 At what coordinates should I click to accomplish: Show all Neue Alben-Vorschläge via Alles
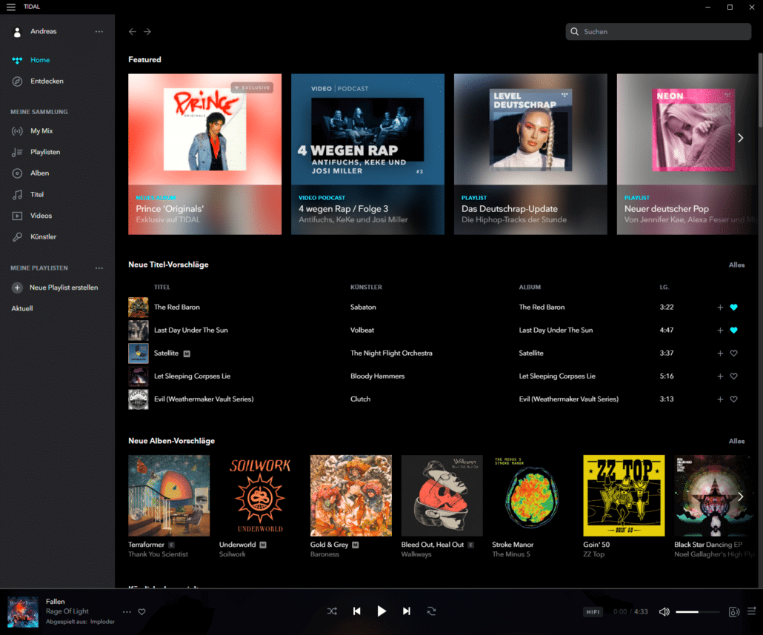(x=736, y=442)
